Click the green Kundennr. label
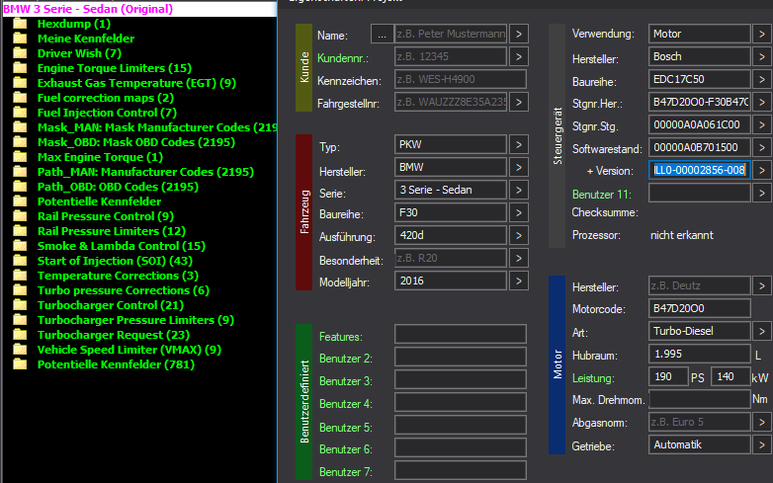Viewport: 773px width, 483px height. [343, 58]
